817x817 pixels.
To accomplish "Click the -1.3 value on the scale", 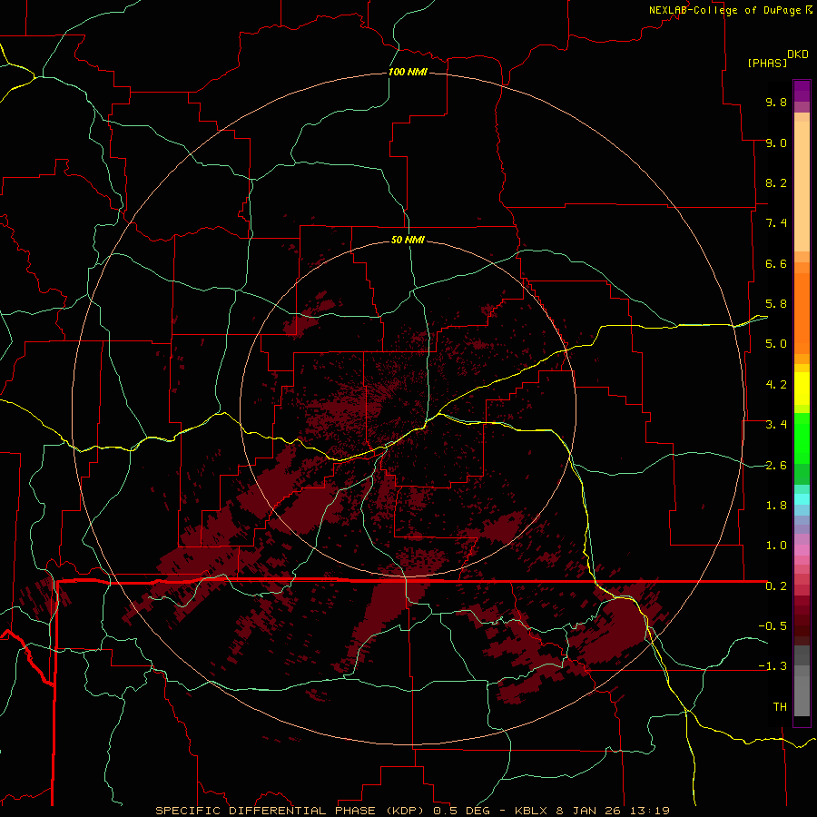I will [773, 666].
